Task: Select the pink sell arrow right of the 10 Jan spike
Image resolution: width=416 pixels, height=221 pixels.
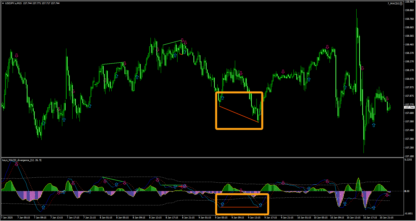Action: click(x=362, y=68)
